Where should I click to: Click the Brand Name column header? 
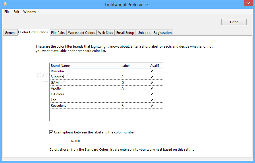pyautogui.click(x=85, y=66)
